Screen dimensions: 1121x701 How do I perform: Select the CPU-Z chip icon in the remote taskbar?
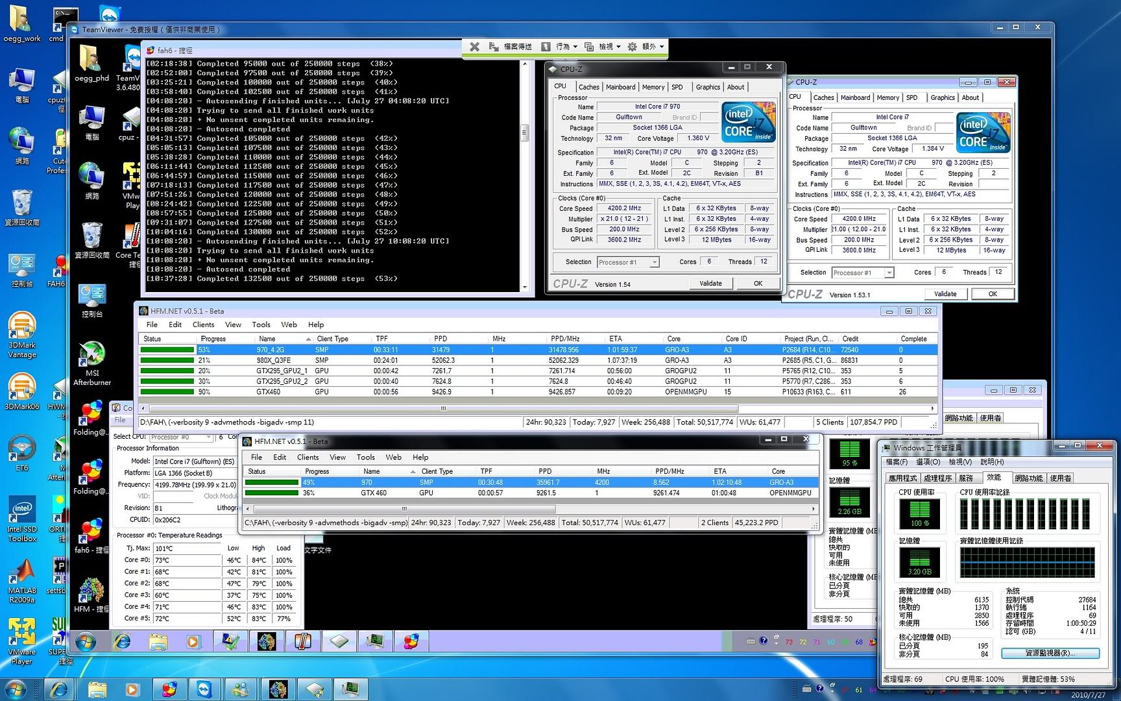pyautogui.click(x=339, y=642)
